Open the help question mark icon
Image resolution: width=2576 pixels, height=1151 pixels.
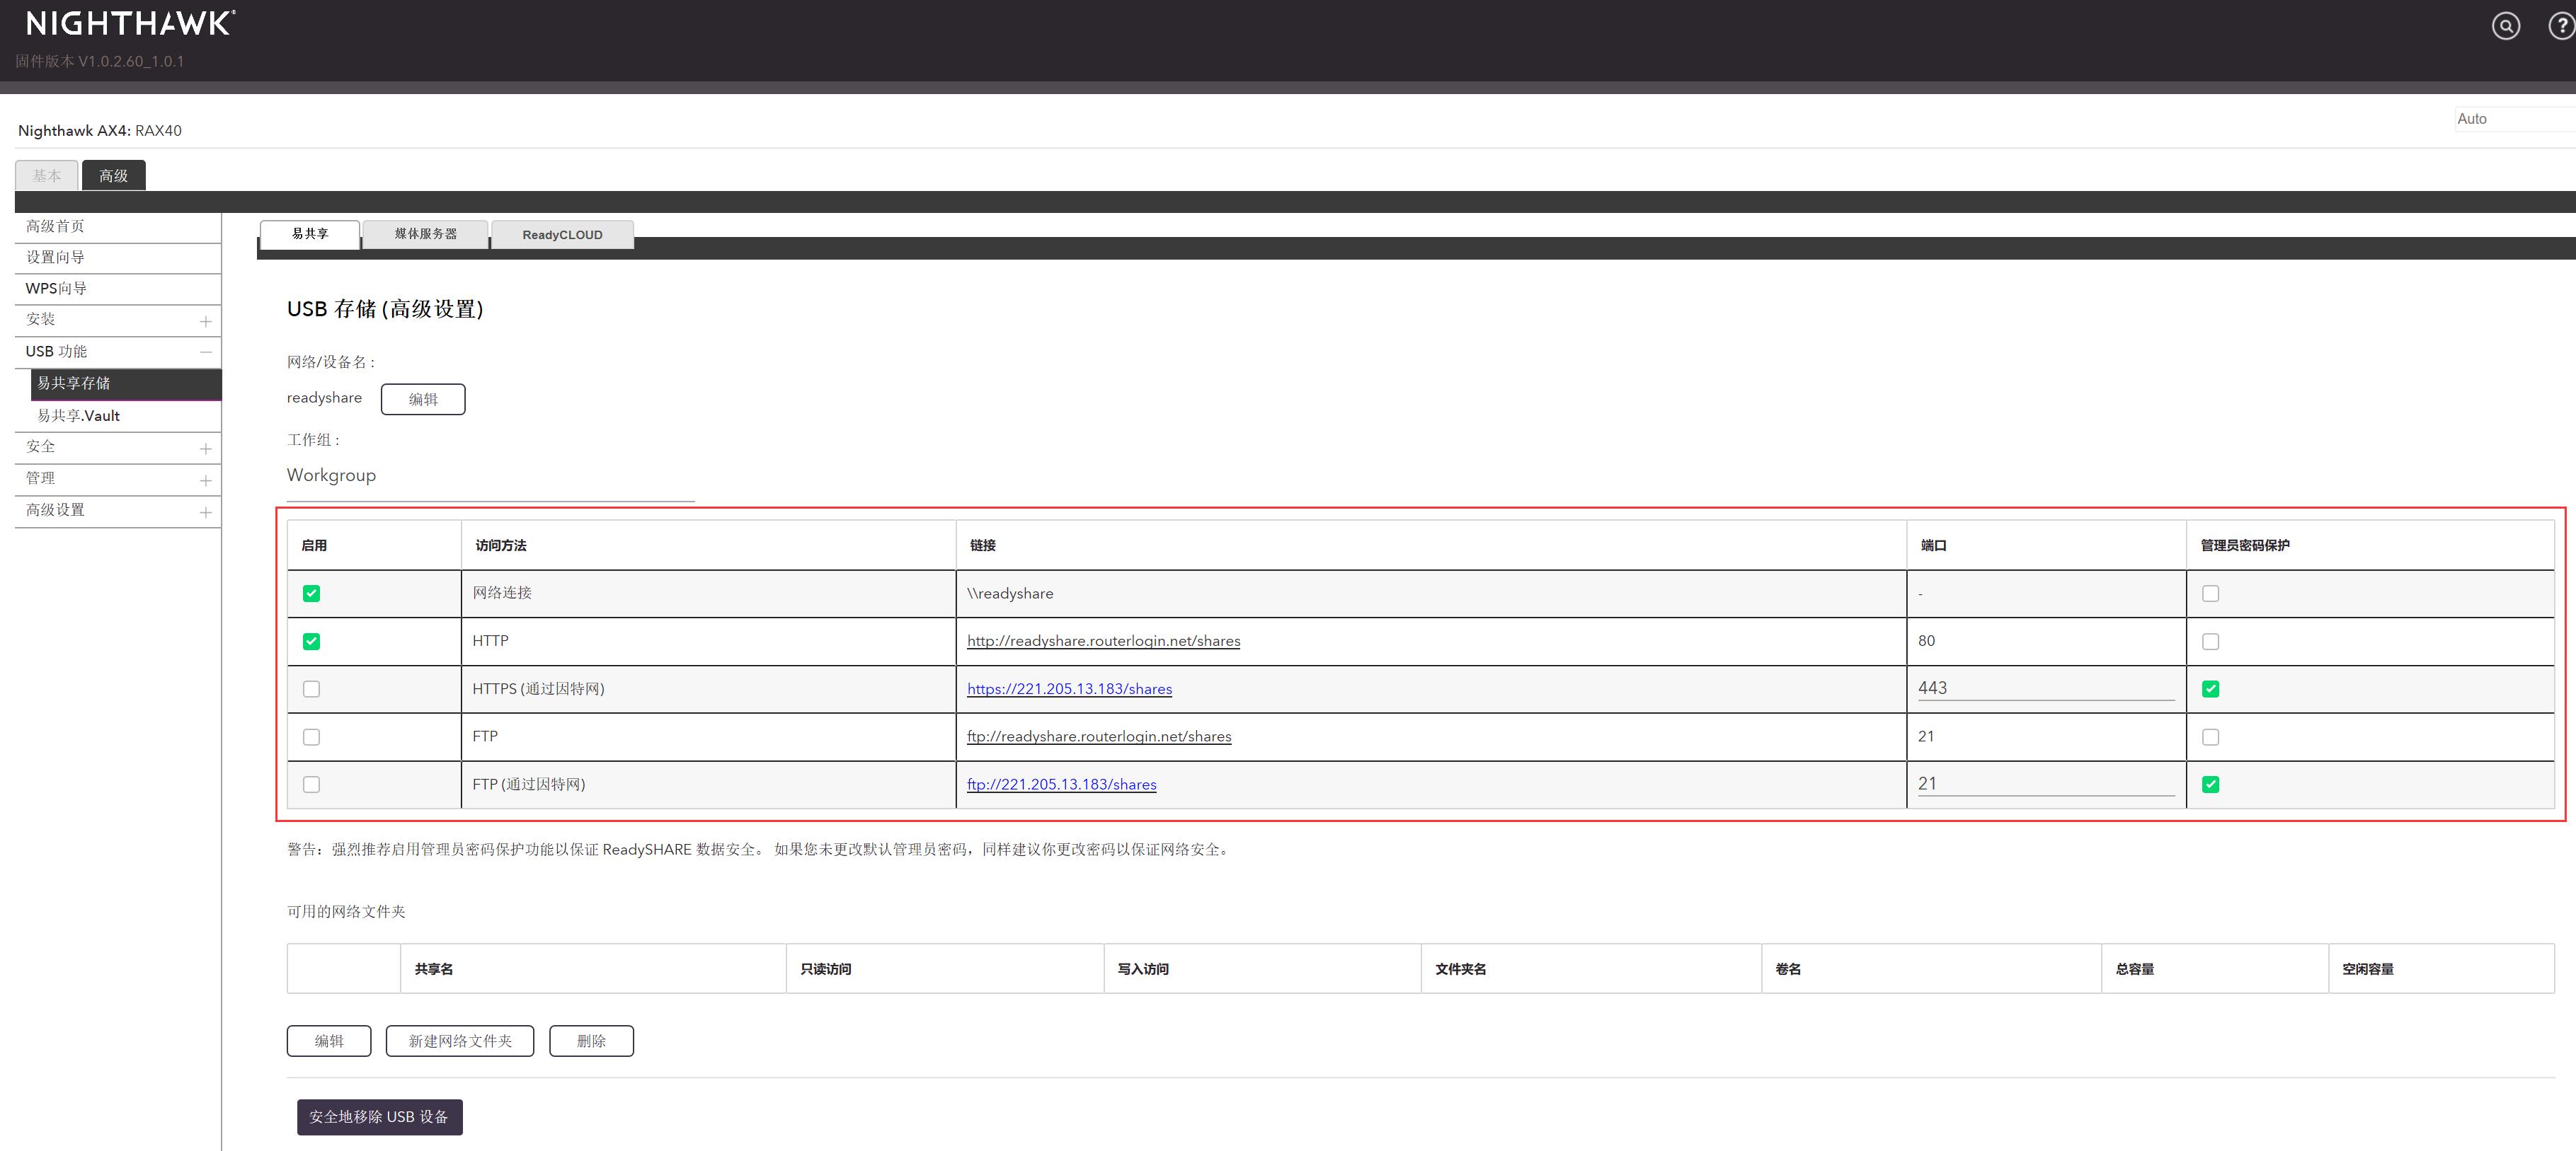(2561, 26)
